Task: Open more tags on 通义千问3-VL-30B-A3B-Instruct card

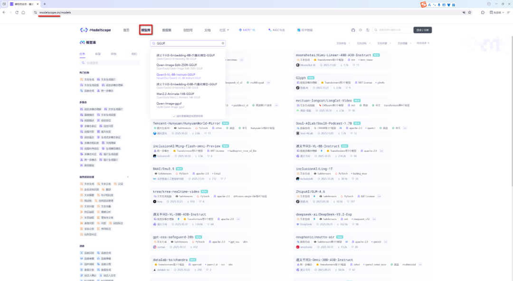Action: (238, 219)
